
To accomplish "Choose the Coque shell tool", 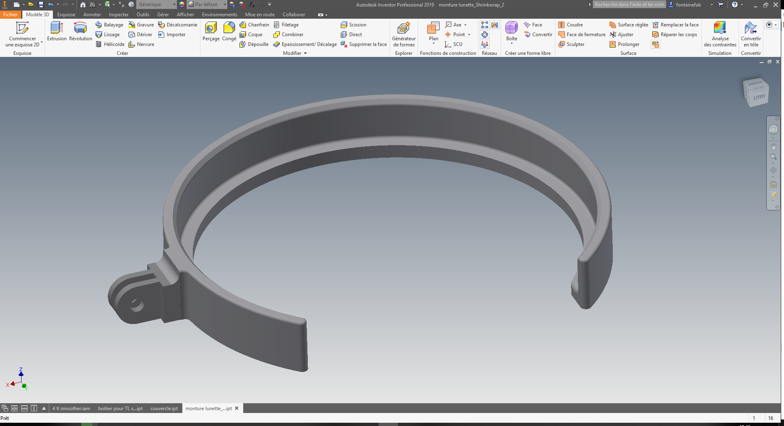I will (251, 35).
